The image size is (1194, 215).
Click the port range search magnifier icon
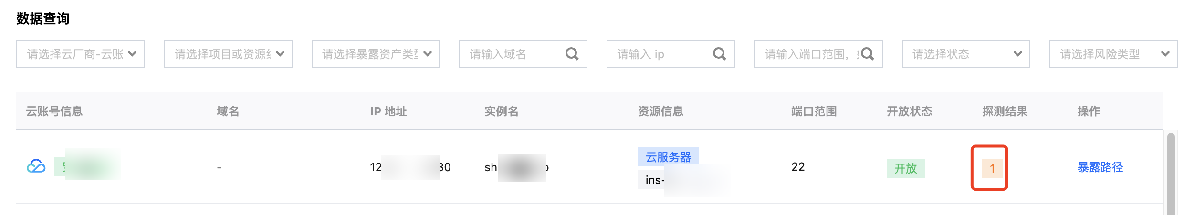pyautogui.click(x=867, y=54)
